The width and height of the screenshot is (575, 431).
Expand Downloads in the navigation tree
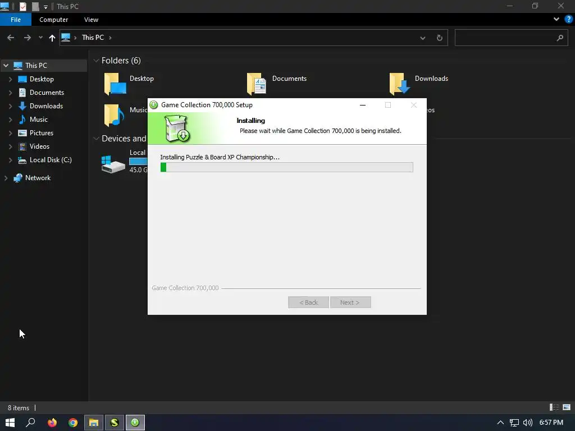click(10, 106)
